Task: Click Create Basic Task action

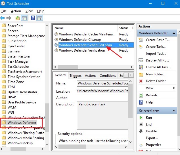Action: pos(158,40)
